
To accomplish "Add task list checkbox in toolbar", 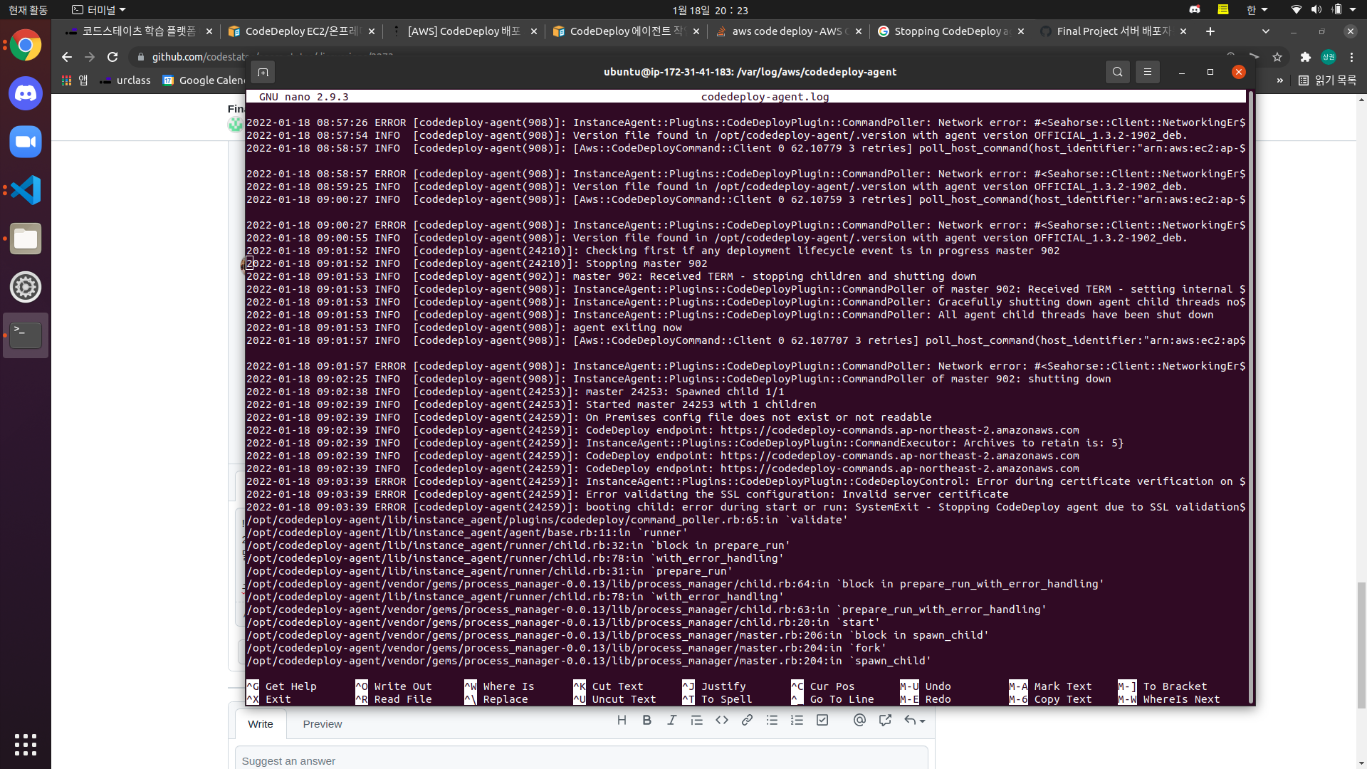I will (x=822, y=721).
